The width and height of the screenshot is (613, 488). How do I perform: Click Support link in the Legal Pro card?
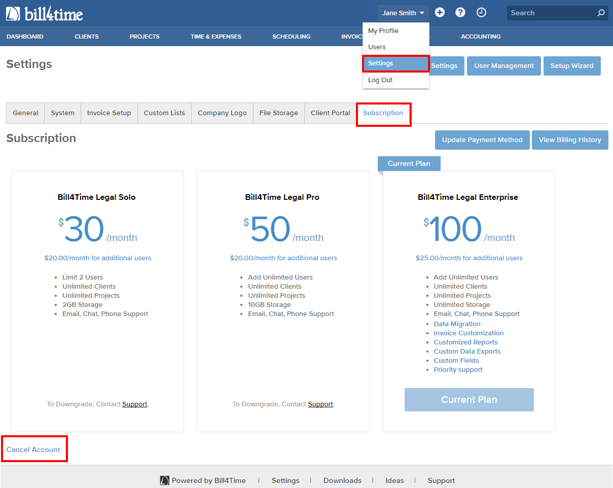(x=320, y=404)
